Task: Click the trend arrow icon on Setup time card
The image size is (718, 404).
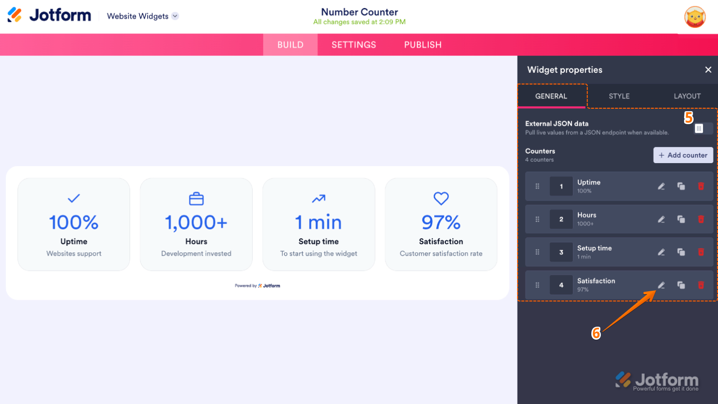Action: tap(319, 199)
